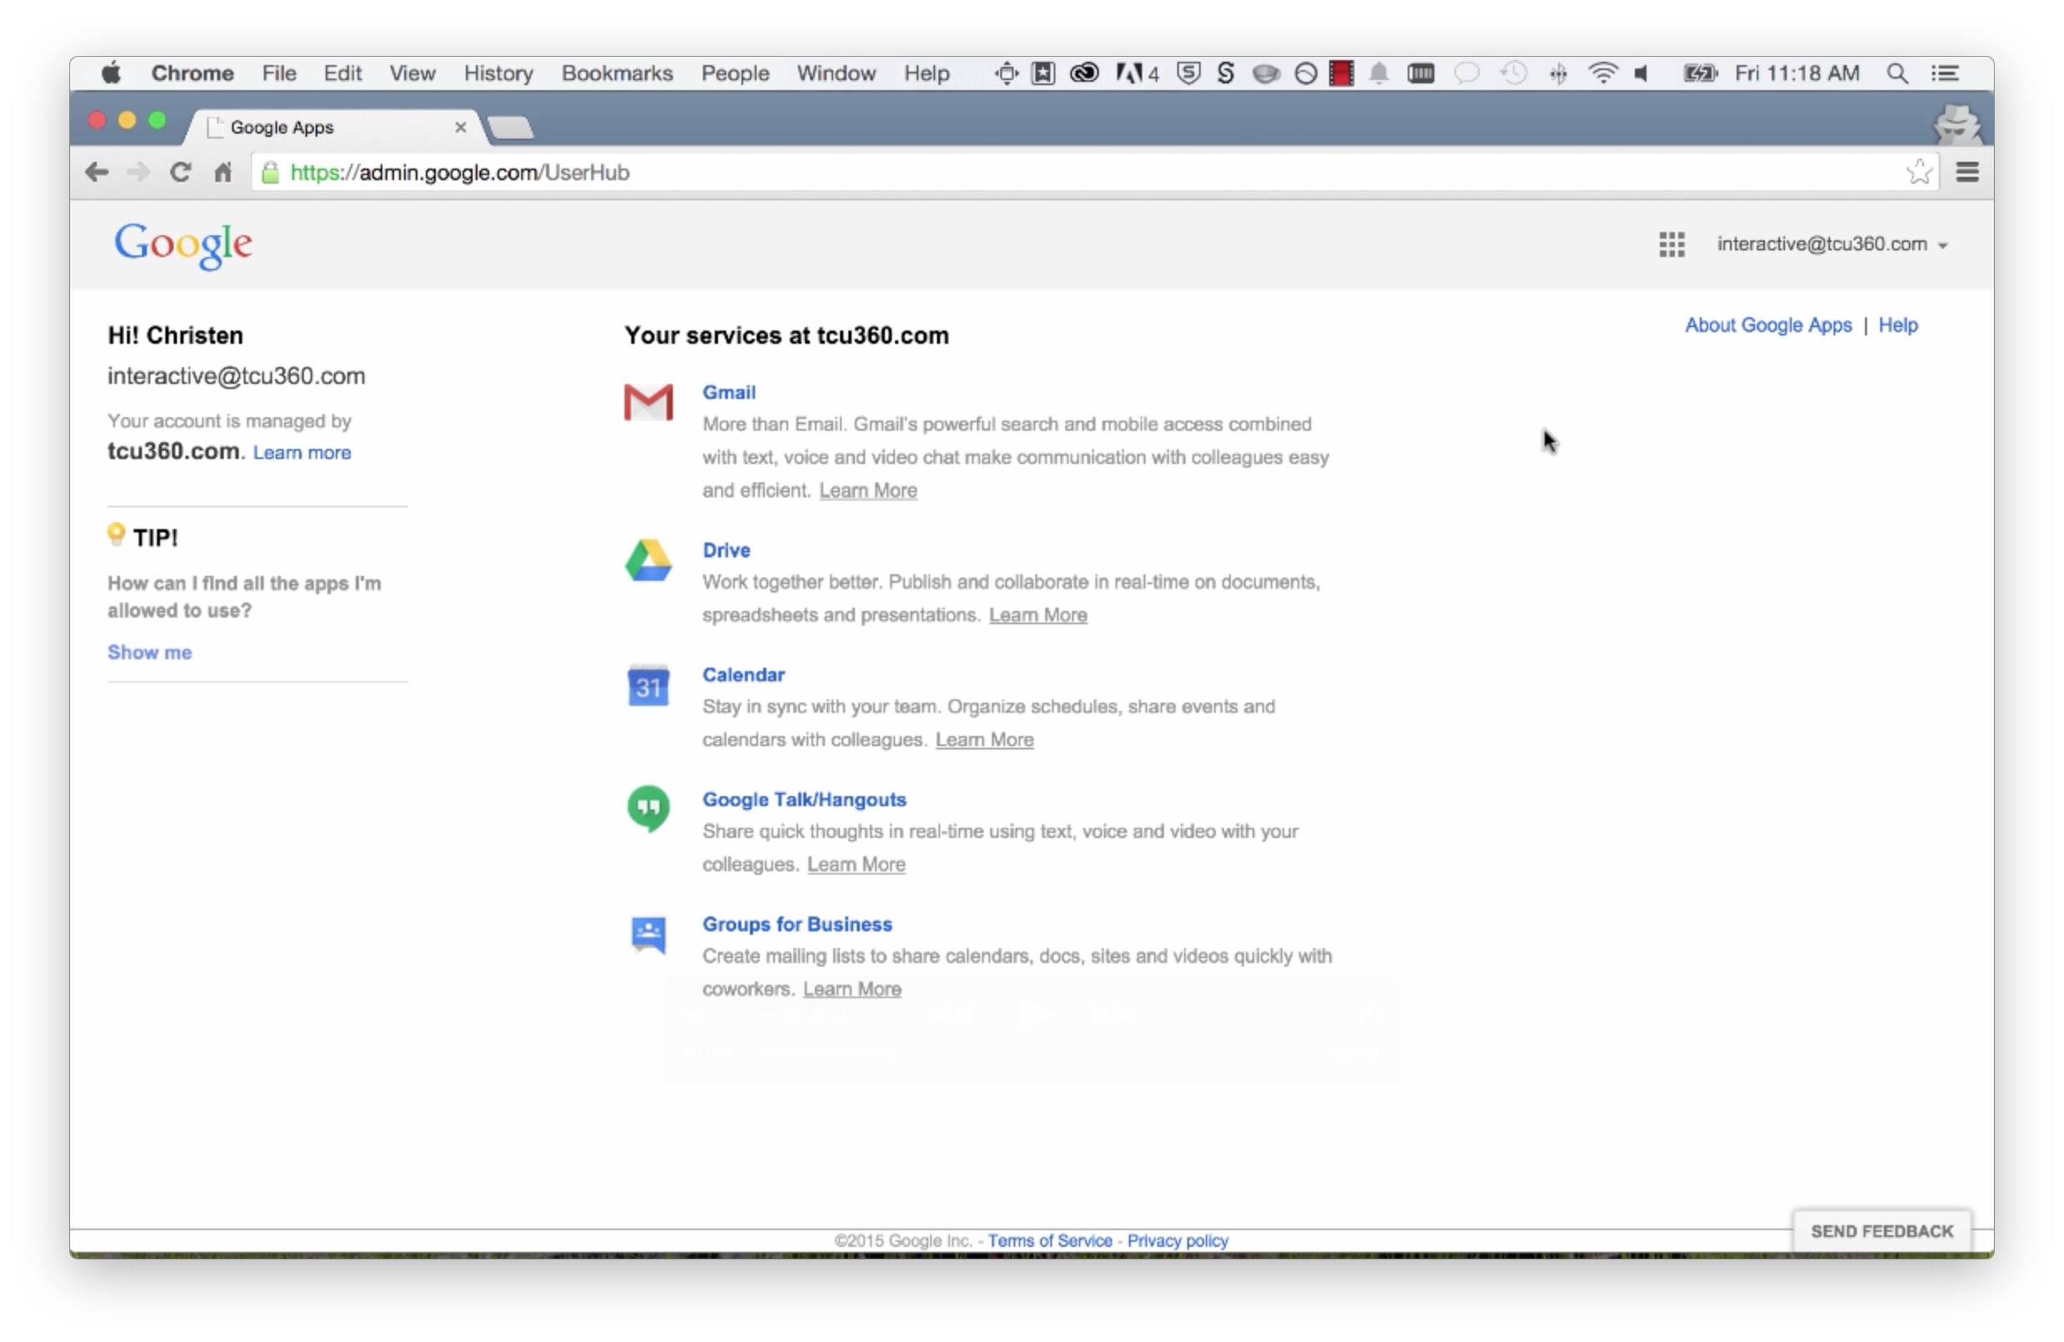2064x1342 pixels.
Task: Open the About Google Apps link
Action: pyautogui.click(x=1768, y=325)
